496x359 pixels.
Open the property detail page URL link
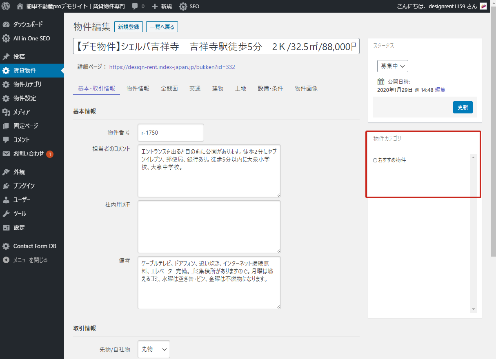point(172,67)
